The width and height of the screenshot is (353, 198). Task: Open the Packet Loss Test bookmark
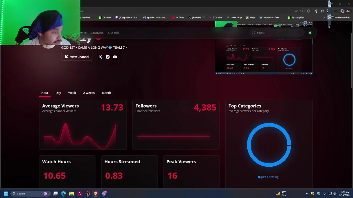271,18
